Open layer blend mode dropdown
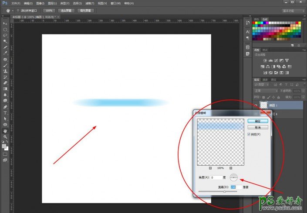This screenshot has width=307, height=213. pos(266,91)
